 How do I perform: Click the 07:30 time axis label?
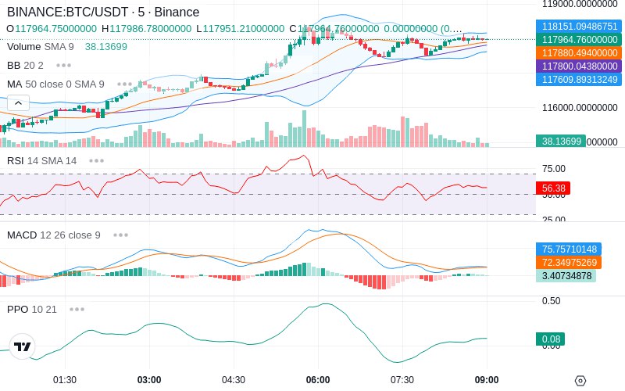click(x=402, y=380)
